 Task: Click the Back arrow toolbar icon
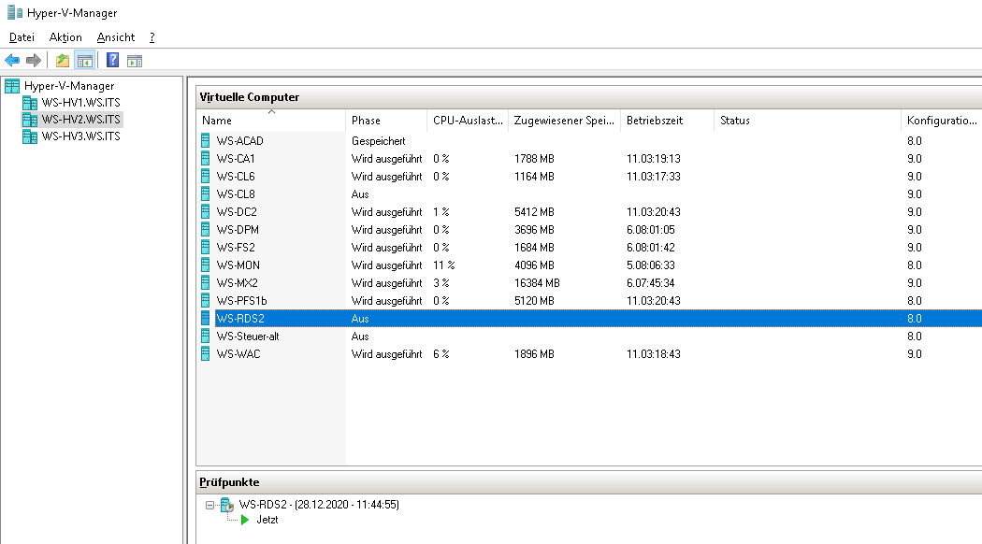point(12,61)
